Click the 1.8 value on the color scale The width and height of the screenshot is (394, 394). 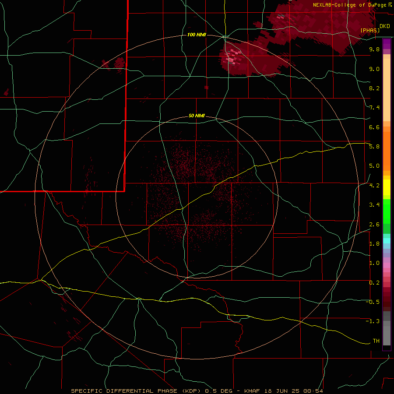pos(374,244)
